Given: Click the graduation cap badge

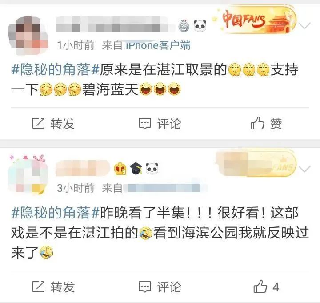Looking at the screenshot, I should point(136,169).
